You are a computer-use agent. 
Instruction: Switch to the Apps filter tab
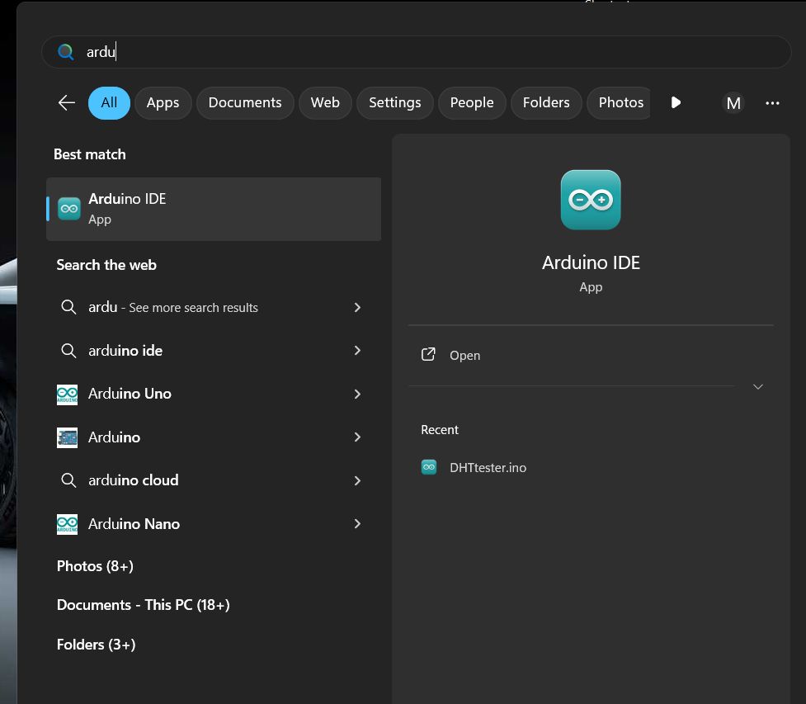click(163, 103)
